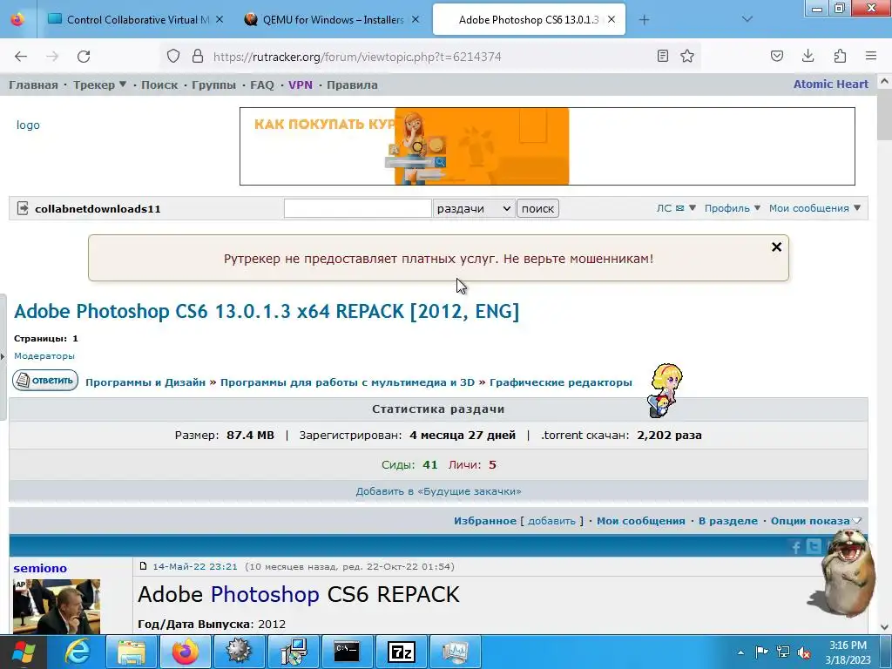Image resolution: width=892 pixels, height=669 pixels.
Task: Open the Windows Start button
Action: coord(24,652)
